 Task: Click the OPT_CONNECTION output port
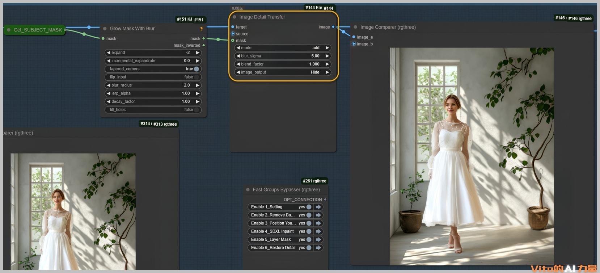click(325, 199)
